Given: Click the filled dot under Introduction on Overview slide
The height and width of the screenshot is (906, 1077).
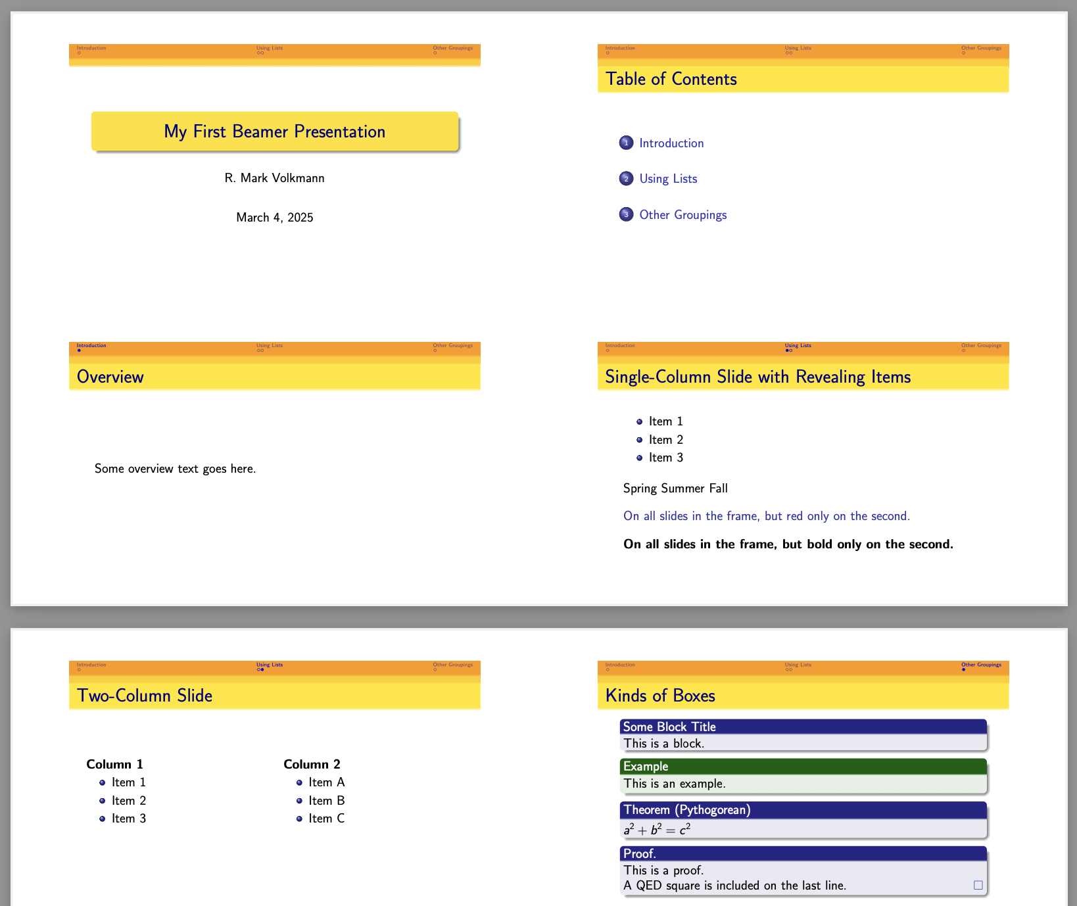Looking at the screenshot, I should [x=79, y=350].
